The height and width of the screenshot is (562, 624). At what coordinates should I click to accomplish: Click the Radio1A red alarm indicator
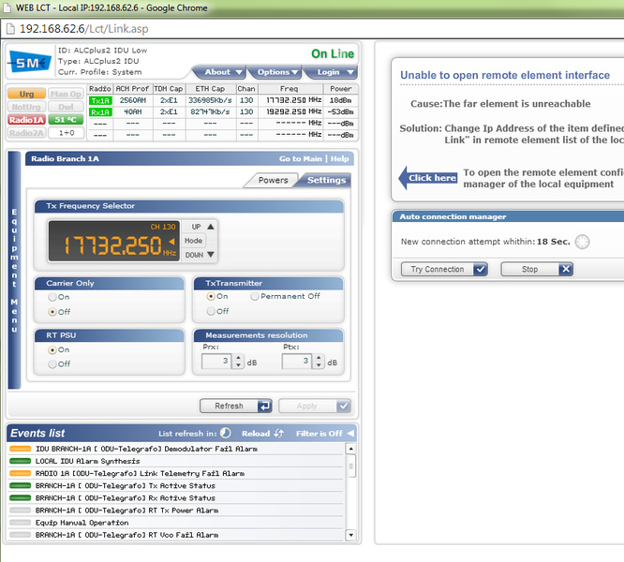point(26,120)
